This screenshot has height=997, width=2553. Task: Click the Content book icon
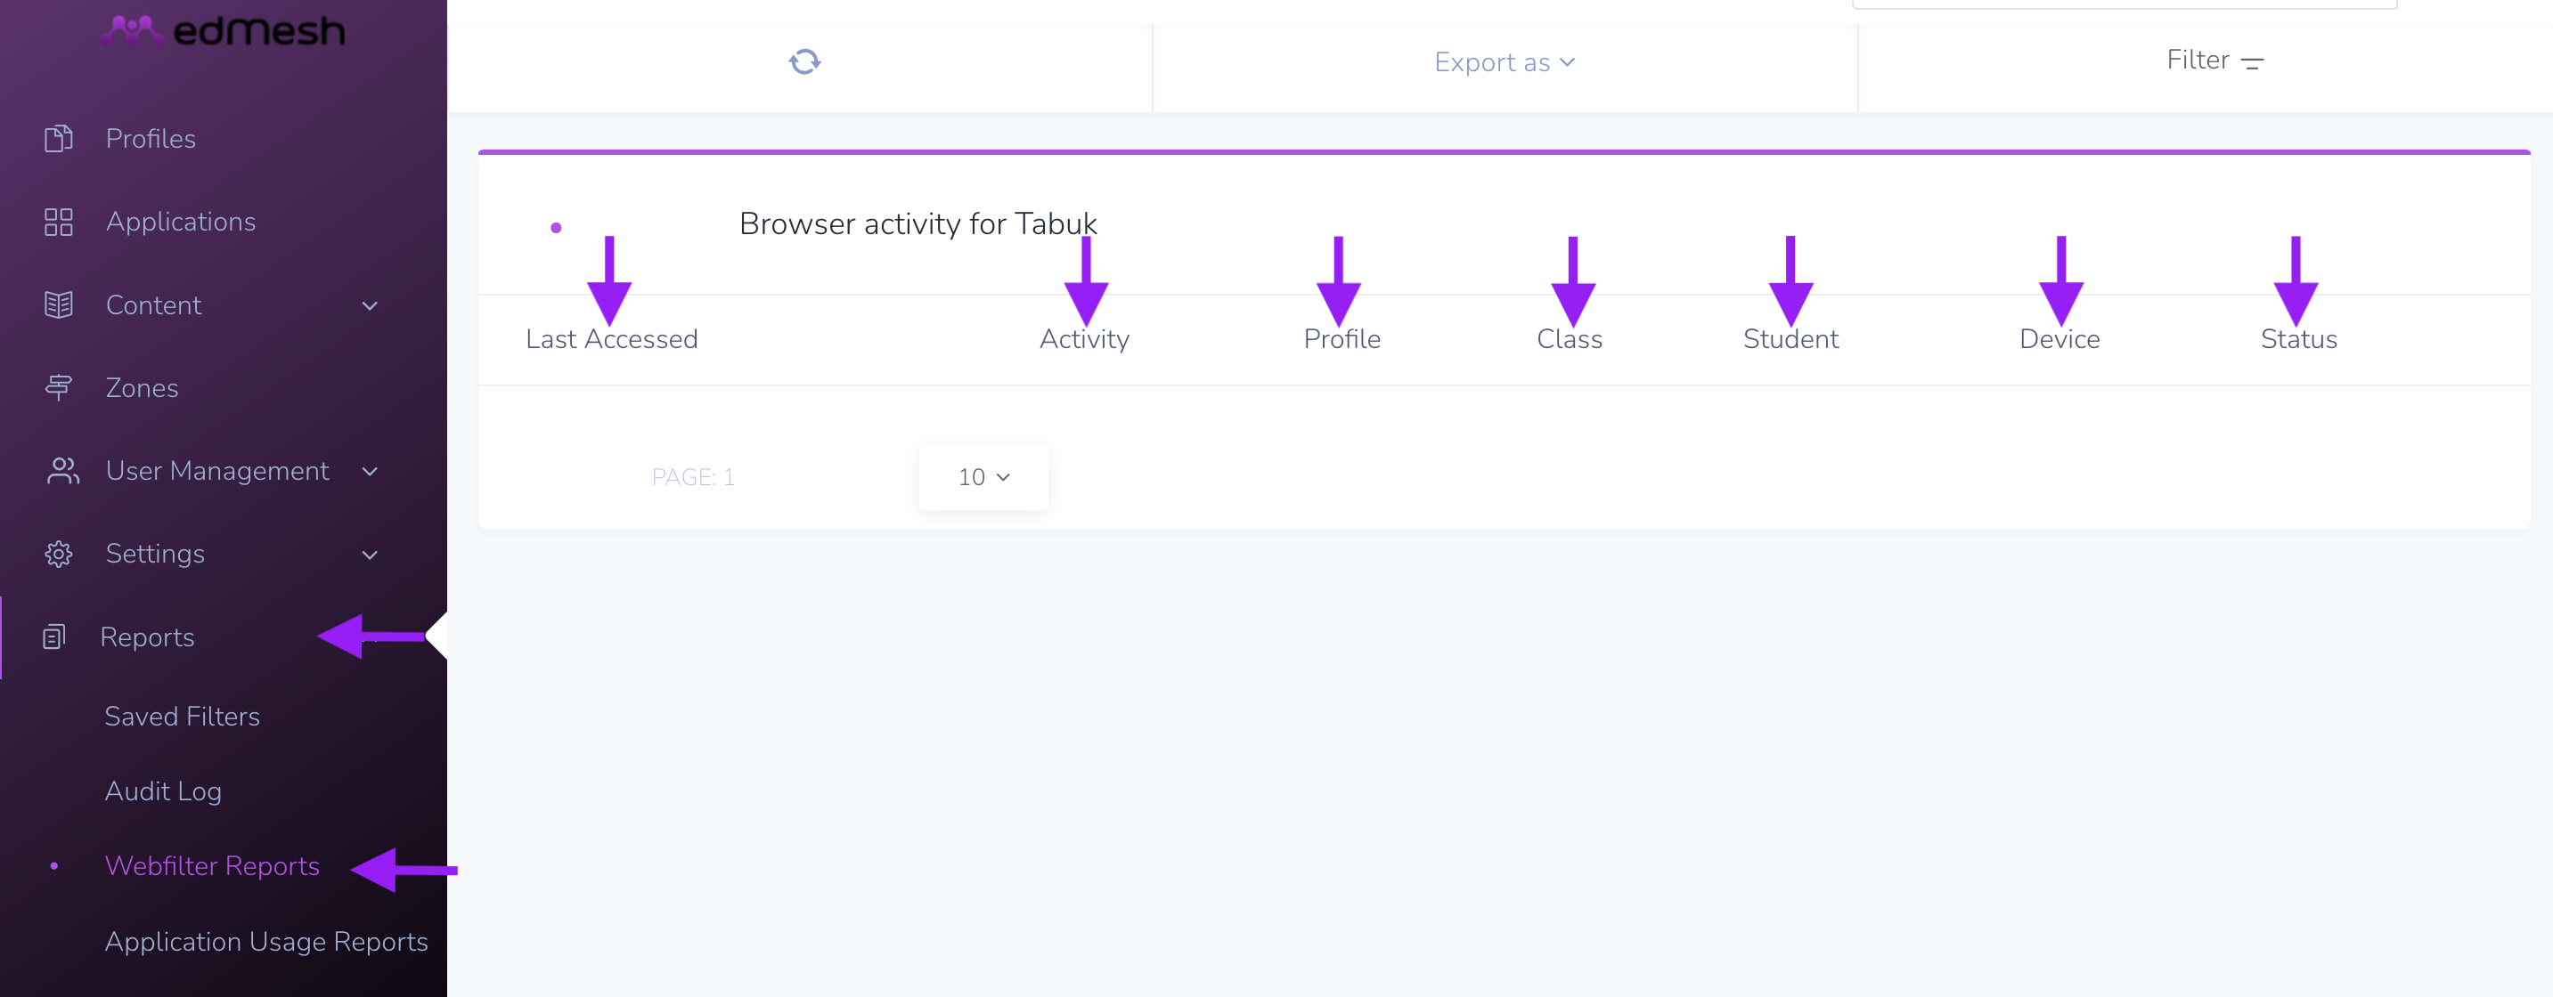[59, 305]
